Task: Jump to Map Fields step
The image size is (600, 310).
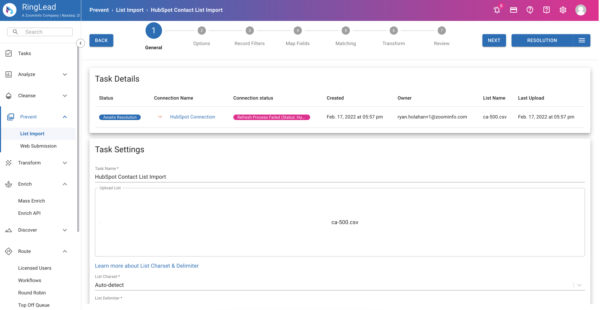Action: 298,31
